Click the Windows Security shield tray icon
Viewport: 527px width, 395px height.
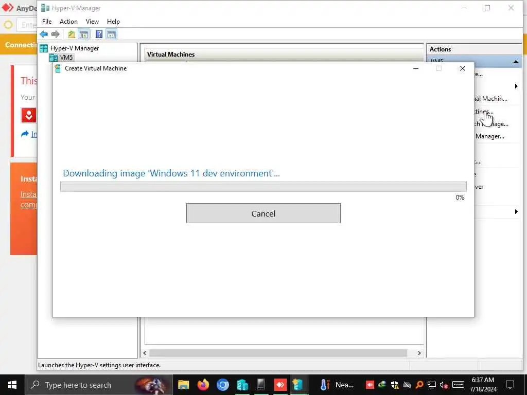395,385
